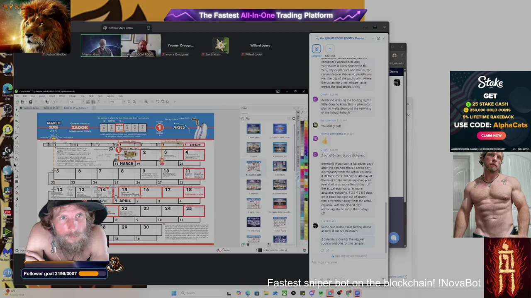Open Xbox app from taskbar

coord(284,293)
